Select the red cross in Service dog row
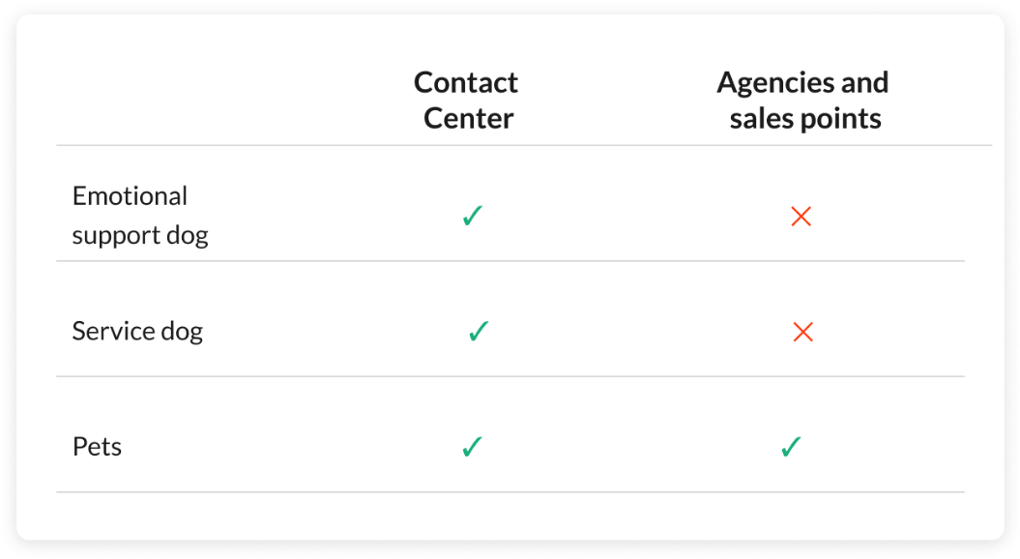This screenshot has width=1020, height=559. [x=802, y=332]
